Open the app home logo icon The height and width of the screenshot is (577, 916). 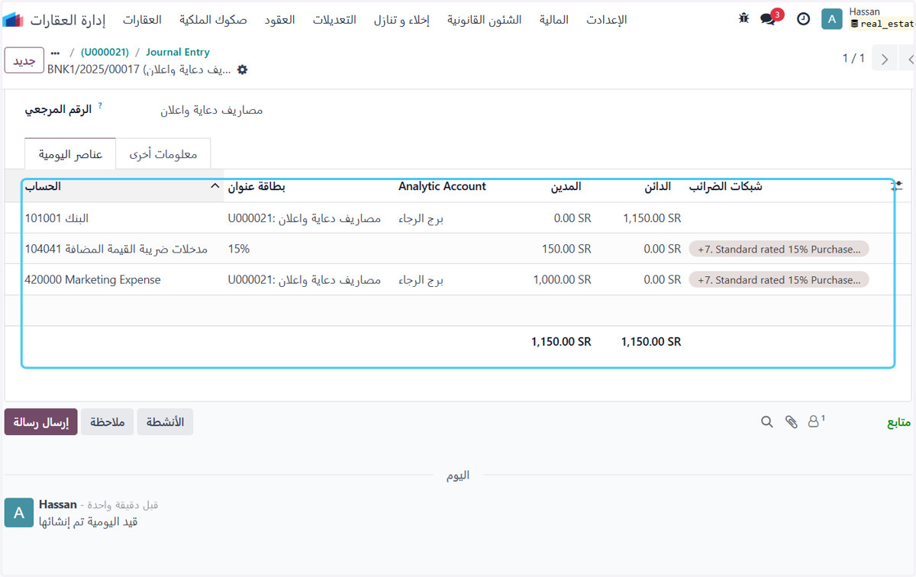[x=13, y=20]
